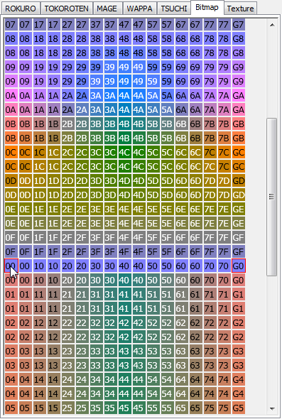Choose the blue GF swatch
Viewport: 282px width, 419px height.
[x=238, y=251]
